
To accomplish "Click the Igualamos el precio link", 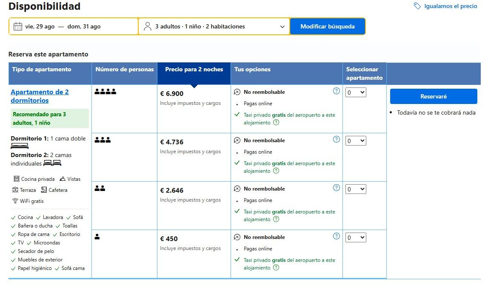I will pyautogui.click(x=451, y=6).
